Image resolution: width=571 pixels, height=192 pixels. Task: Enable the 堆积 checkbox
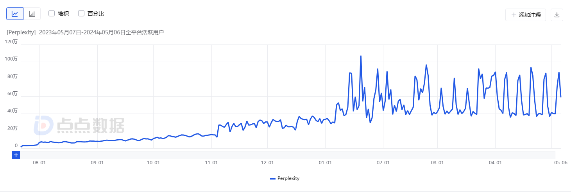52,14
